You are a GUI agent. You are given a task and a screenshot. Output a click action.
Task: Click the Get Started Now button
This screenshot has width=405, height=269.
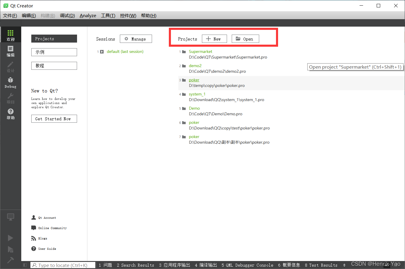tap(54, 119)
